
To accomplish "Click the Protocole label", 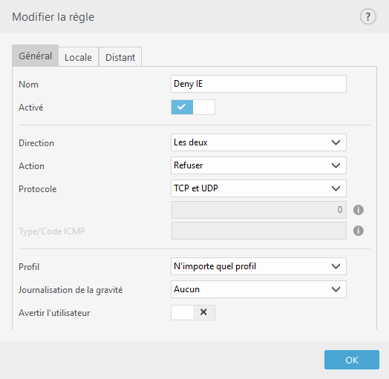I will click(x=38, y=189).
